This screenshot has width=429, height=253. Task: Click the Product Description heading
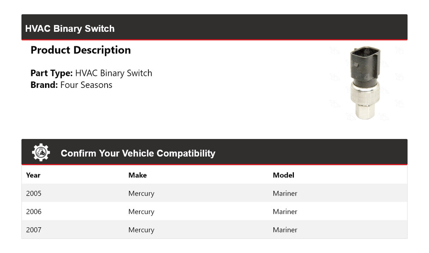[81, 50]
